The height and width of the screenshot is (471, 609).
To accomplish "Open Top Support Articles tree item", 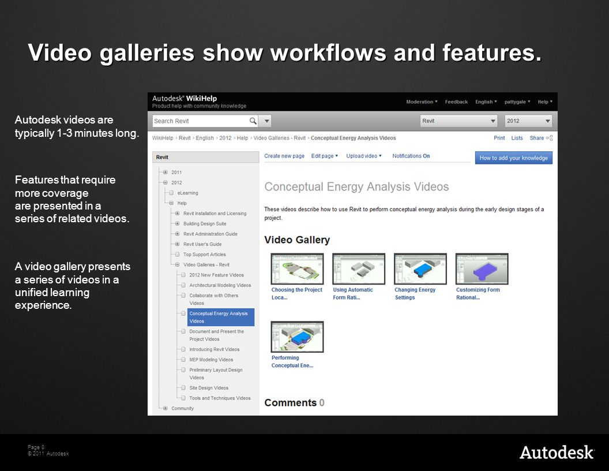I will [x=204, y=255].
